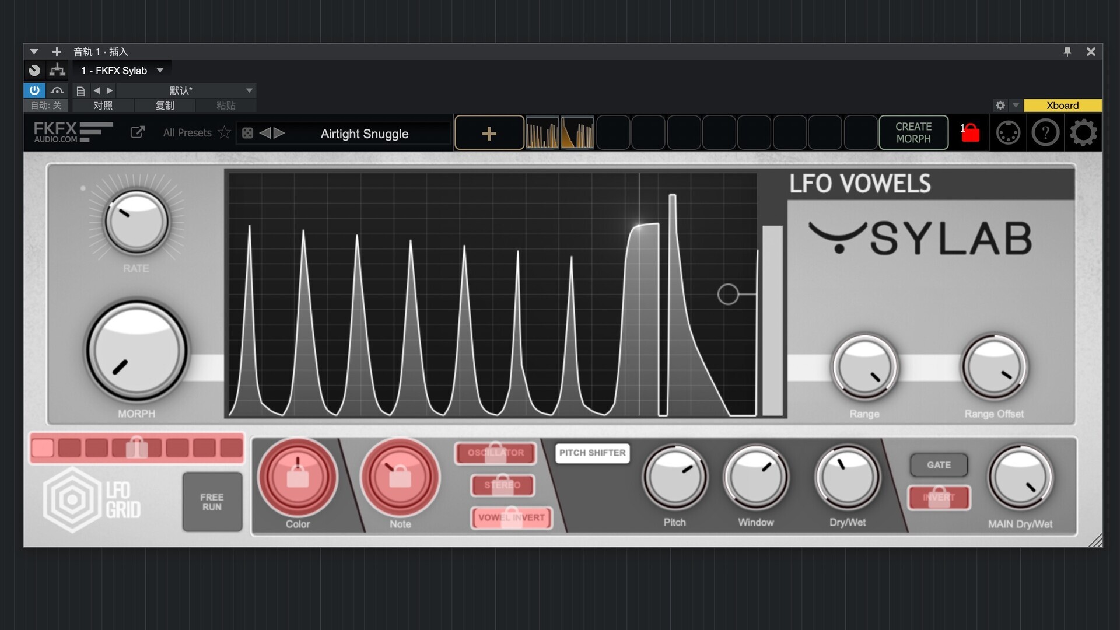The width and height of the screenshot is (1120, 630).
Task: Open the preset export arrow icon
Action: (x=137, y=132)
